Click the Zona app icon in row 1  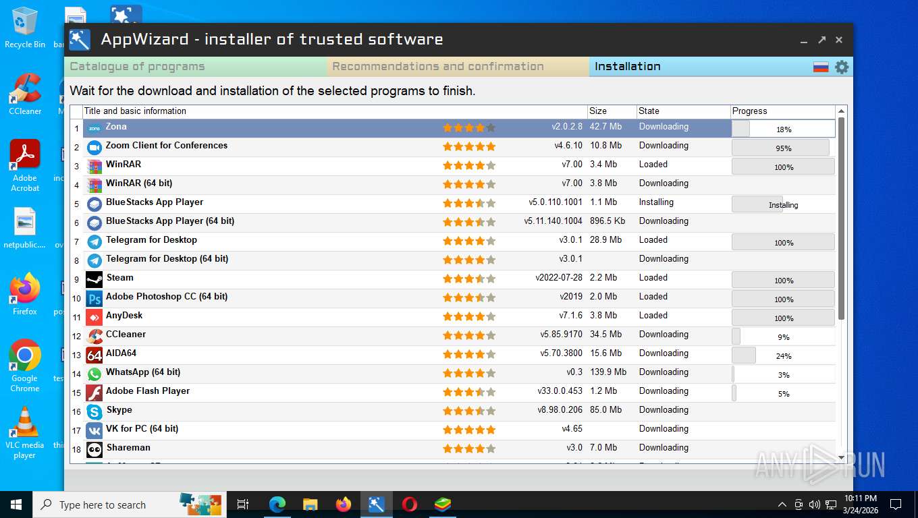[94, 128]
